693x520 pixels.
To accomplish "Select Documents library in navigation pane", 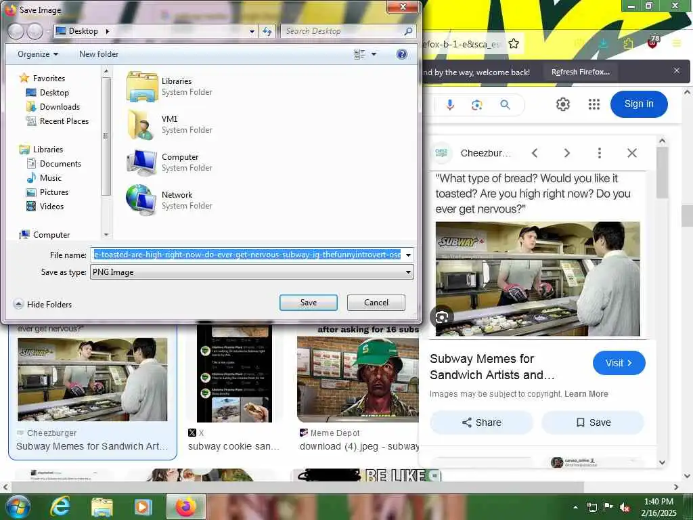I will (x=60, y=164).
